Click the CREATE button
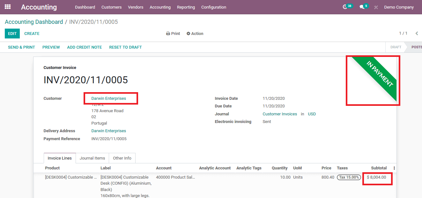422x198 pixels. (x=32, y=33)
